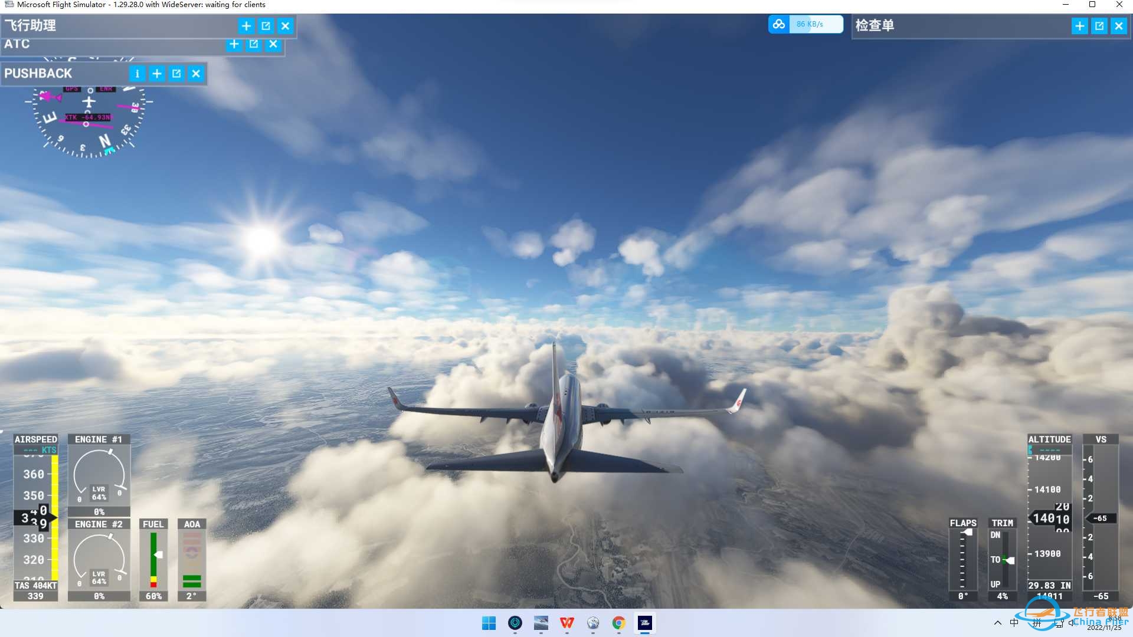Screen dimensions: 1133x637
Task: Pop out the PUSHBACK panel
Action: coord(176,74)
